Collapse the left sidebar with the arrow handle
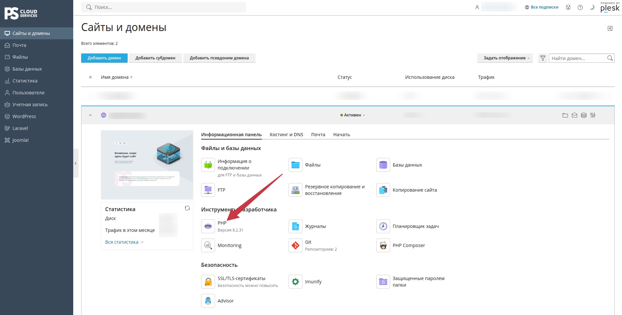622x315 pixels. pyautogui.click(x=76, y=163)
